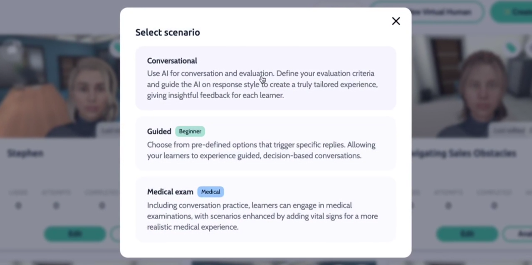
Task: Click the Conversational scenario description text
Action: click(262, 84)
